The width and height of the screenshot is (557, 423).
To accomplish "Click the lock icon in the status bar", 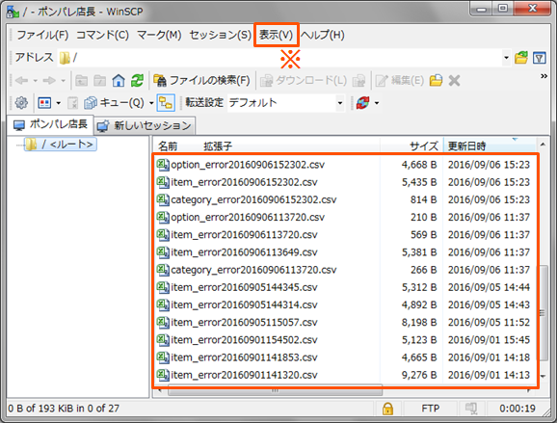I will (387, 409).
